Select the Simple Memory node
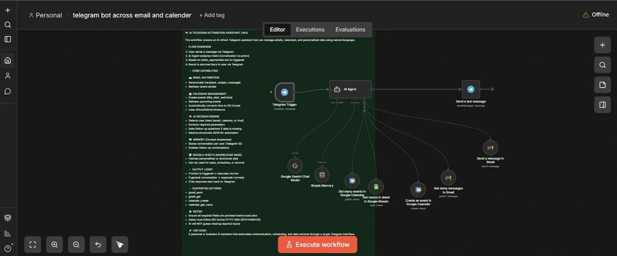Screen dimensions: 617x256 coord(322,175)
